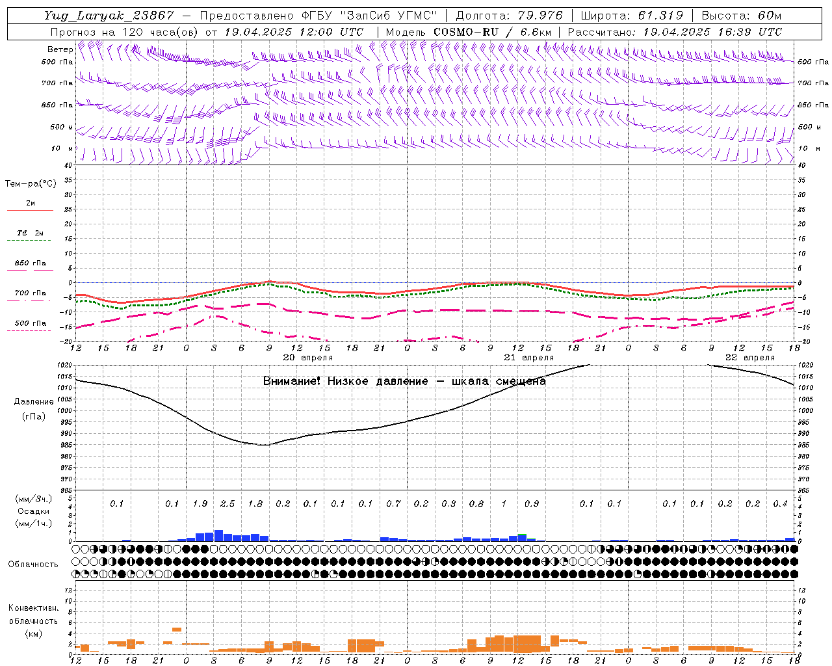
Task: Click the 21 апреля date label
Action: (529, 358)
